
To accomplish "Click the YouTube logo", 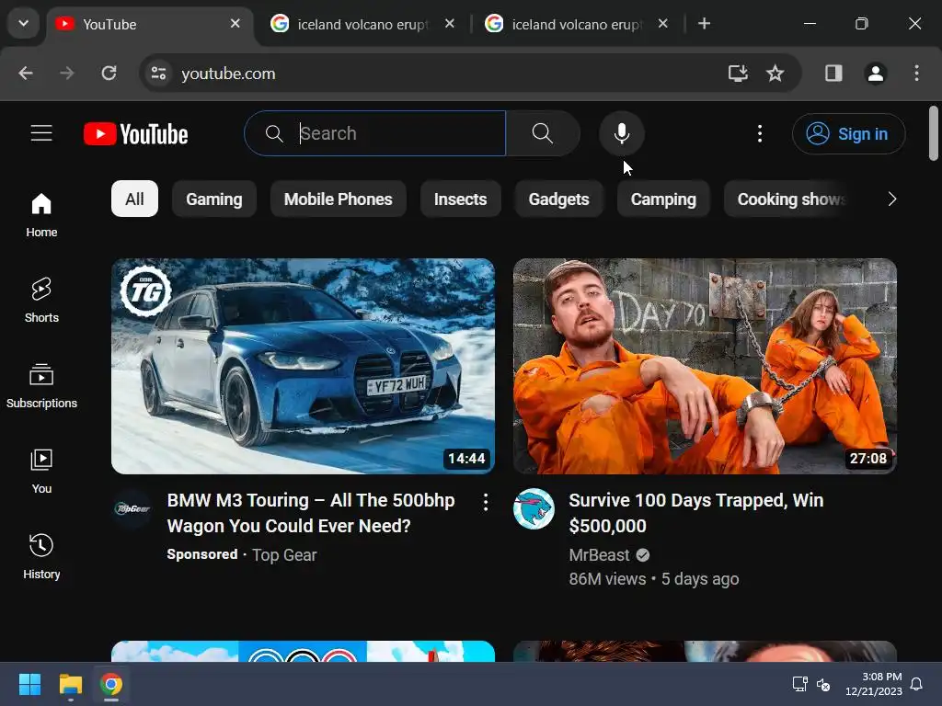I will 136,134.
